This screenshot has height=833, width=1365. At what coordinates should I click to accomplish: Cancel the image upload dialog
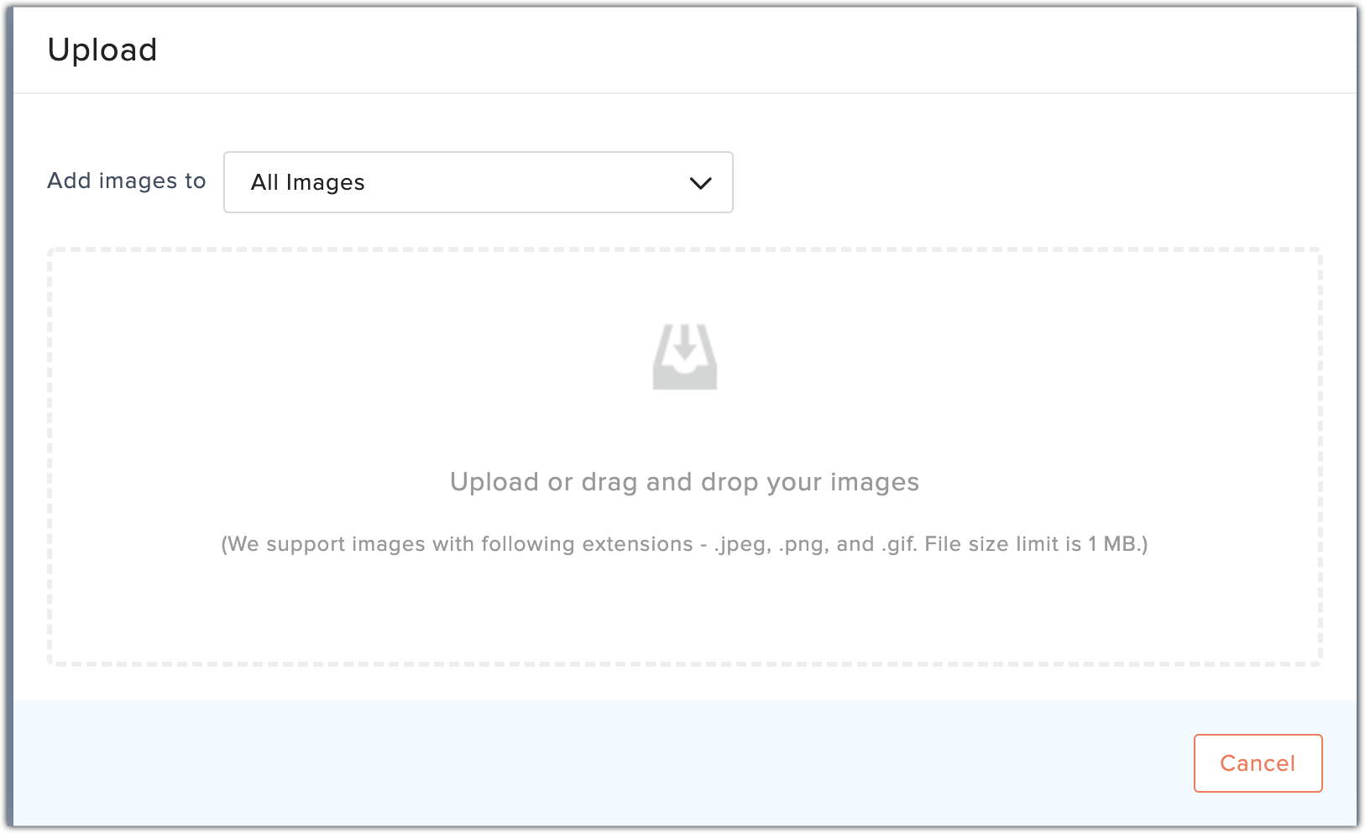pyautogui.click(x=1257, y=762)
